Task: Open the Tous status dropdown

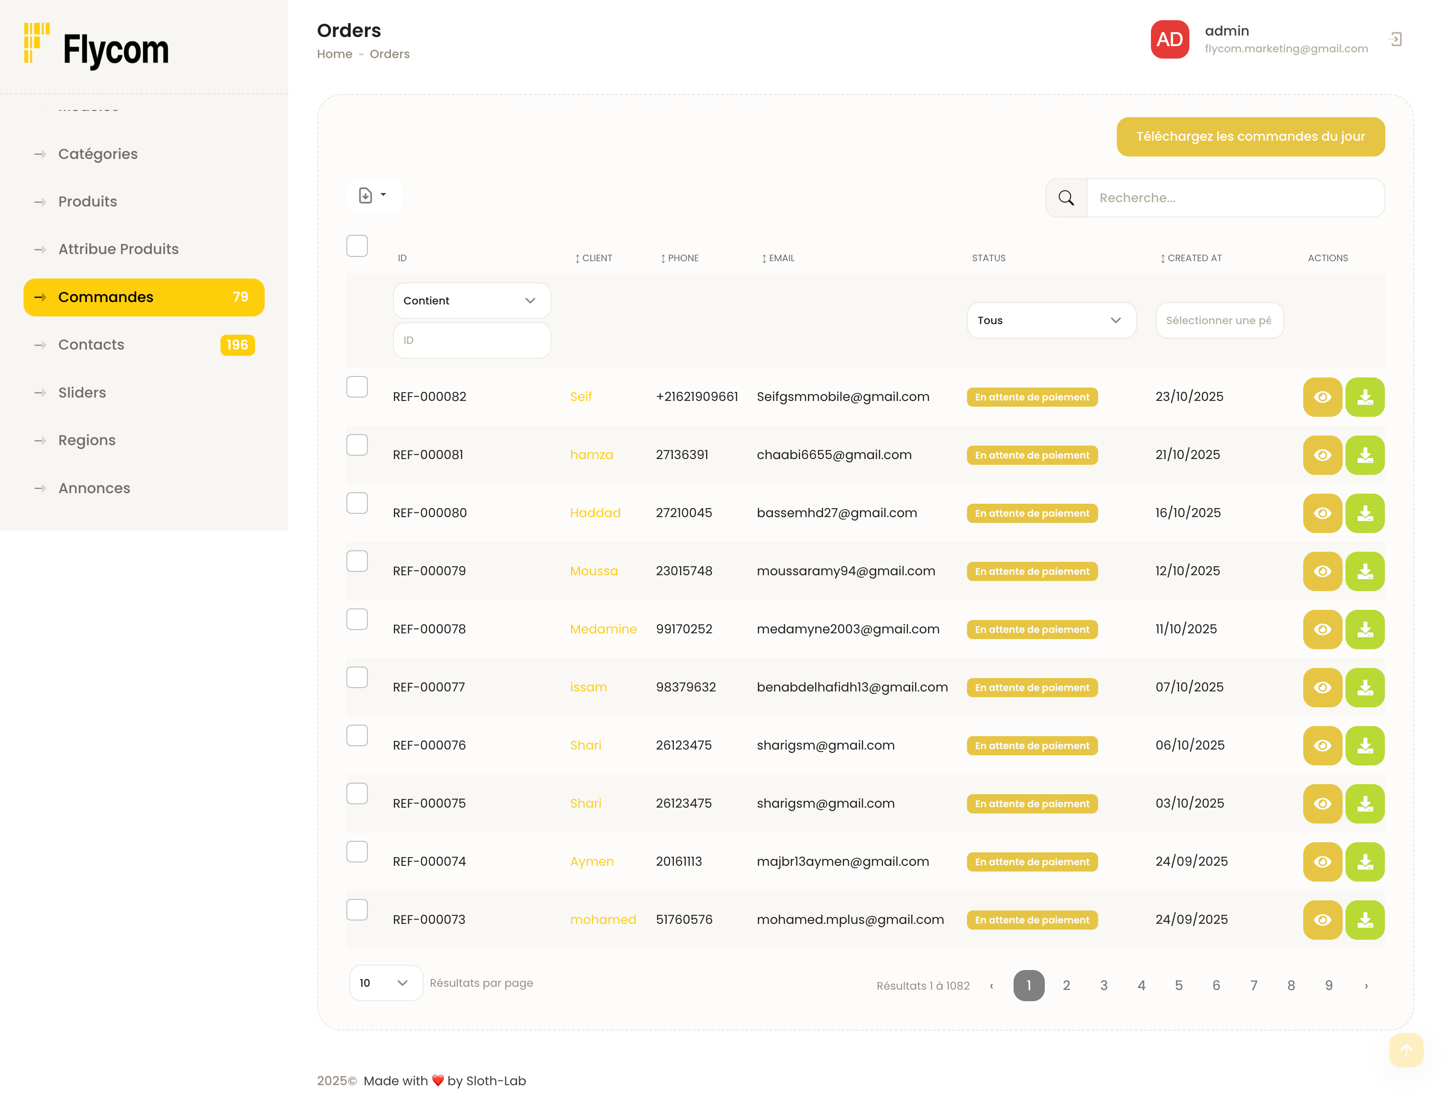Action: coord(1051,320)
